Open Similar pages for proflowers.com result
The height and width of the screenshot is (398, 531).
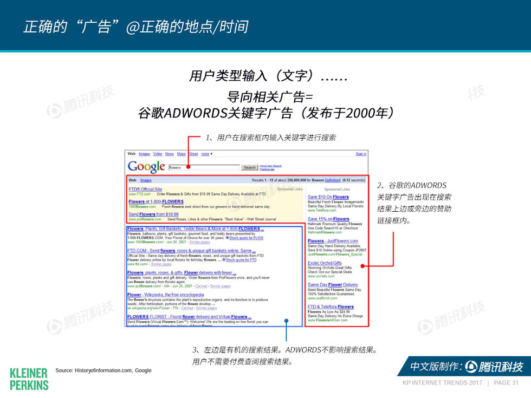[220, 286]
